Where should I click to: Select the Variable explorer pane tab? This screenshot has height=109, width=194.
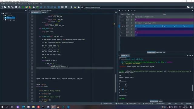(x=151, y=52)
